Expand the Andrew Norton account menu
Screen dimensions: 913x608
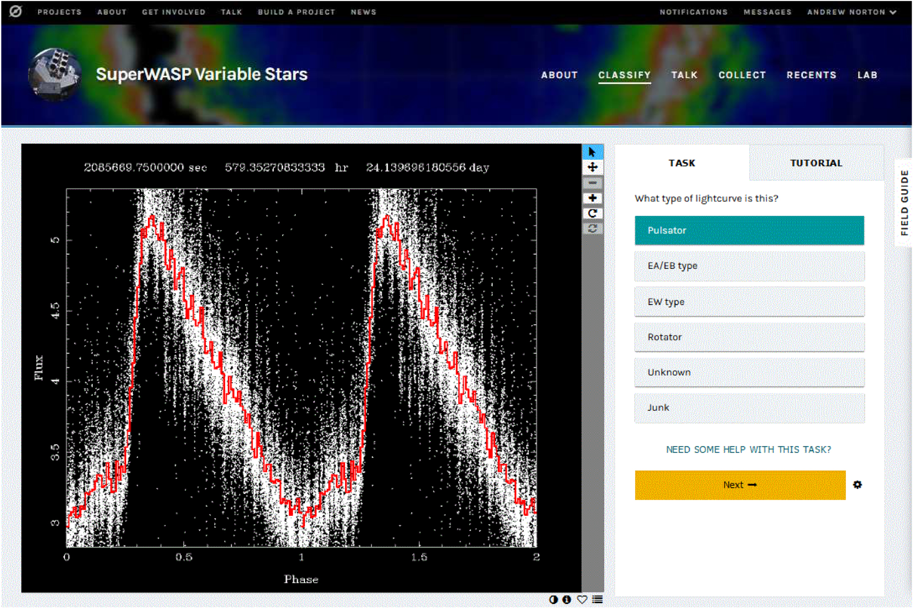(x=851, y=12)
